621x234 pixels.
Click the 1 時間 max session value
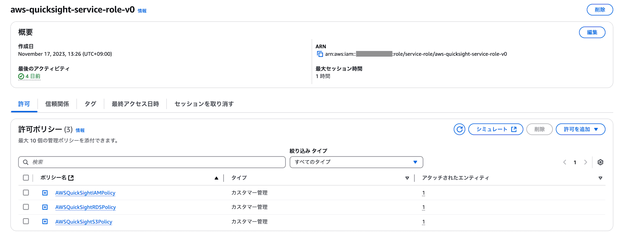coord(323,76)
